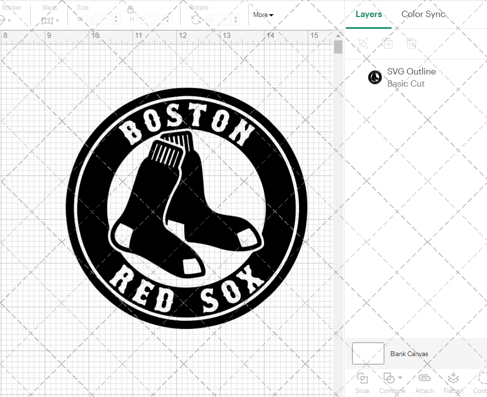Open the More dropdown menu

[x=263, y=15]
